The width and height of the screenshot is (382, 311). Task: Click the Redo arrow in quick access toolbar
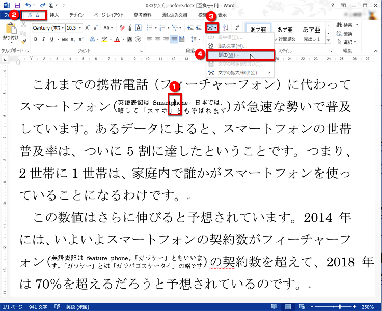point(43,5)
